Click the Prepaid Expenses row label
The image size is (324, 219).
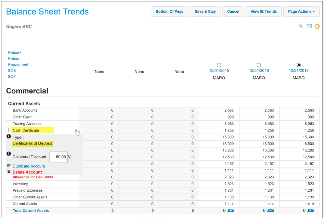pos(28,191)
